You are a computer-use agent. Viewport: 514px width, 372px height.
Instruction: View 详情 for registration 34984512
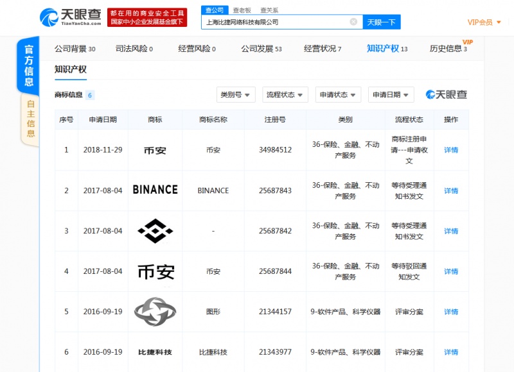click(x=451, y=150)
